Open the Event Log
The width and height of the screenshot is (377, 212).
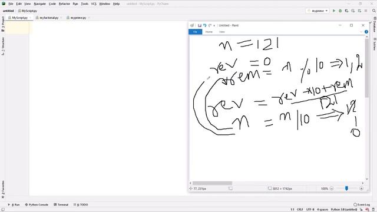362,205
